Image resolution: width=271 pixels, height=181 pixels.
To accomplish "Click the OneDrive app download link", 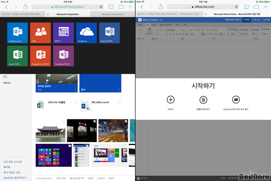I will click(x=15, y=178).
